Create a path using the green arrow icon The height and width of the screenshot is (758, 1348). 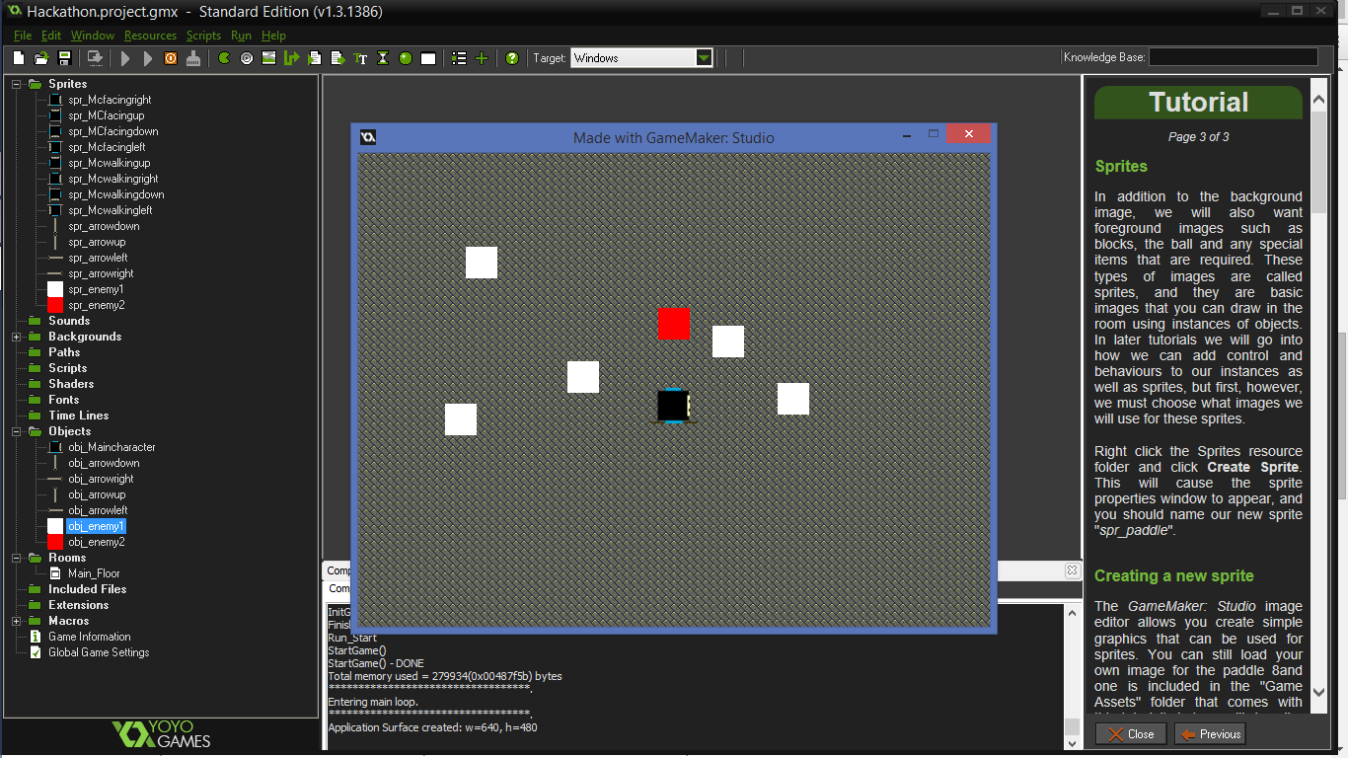coord(291,58)
